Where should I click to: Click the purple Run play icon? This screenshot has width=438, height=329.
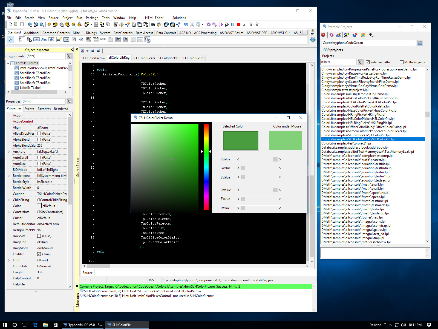coord(221,24)
